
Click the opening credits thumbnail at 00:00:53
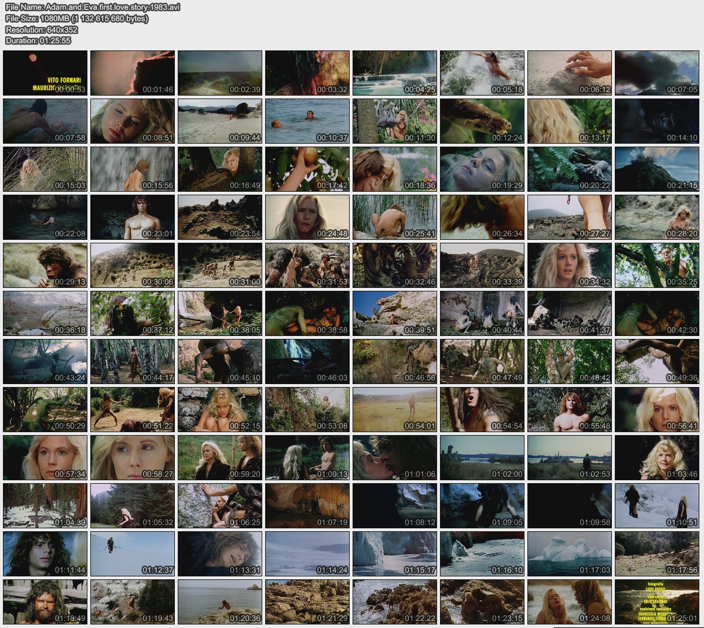[x=45, y=73]
